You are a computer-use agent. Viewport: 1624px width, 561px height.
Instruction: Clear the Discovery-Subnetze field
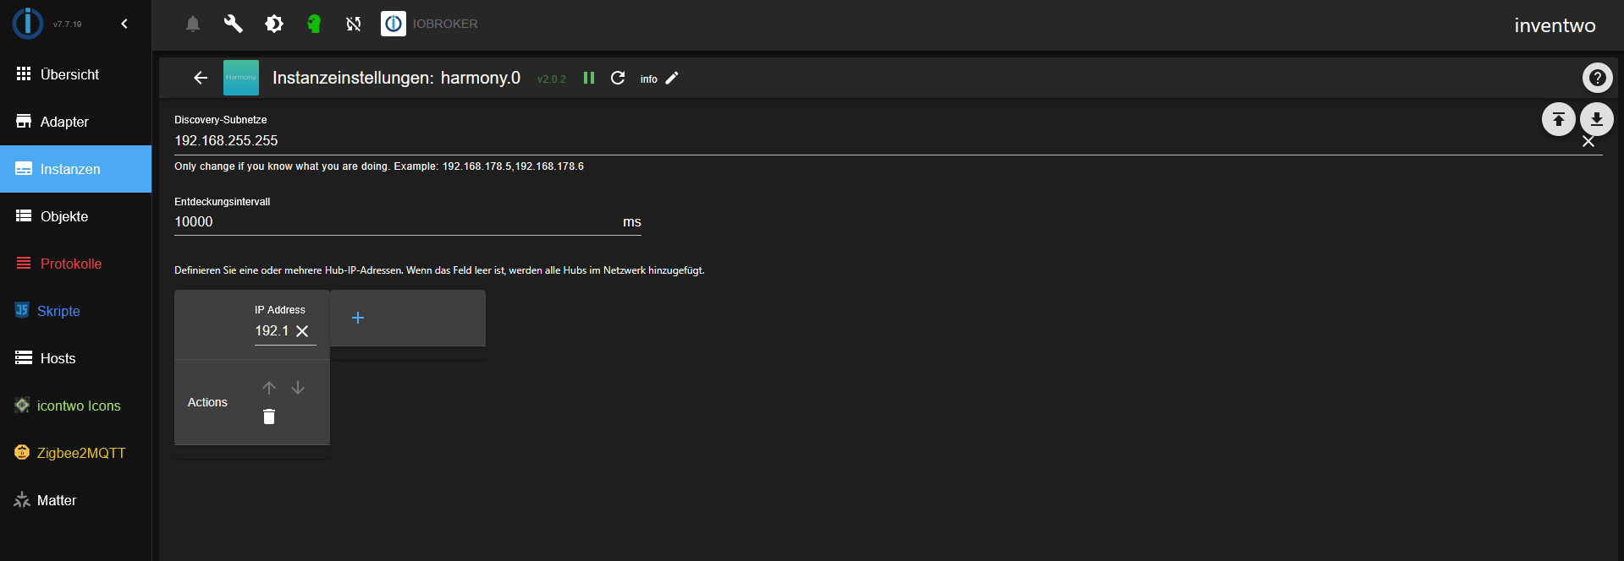pos(1588,141)
